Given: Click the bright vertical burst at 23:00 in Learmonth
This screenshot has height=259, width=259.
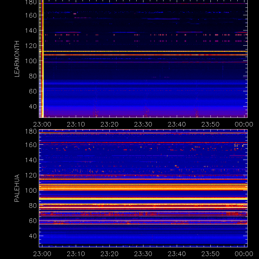Looking at the screenshot, I should click(42, 59).
